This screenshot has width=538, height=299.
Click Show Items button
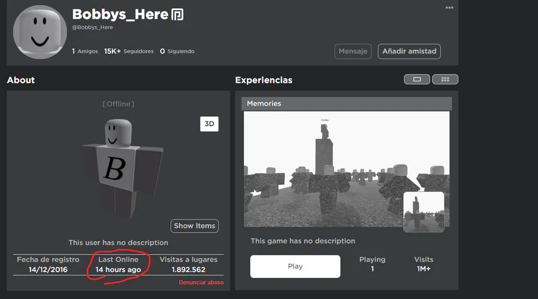194,226
